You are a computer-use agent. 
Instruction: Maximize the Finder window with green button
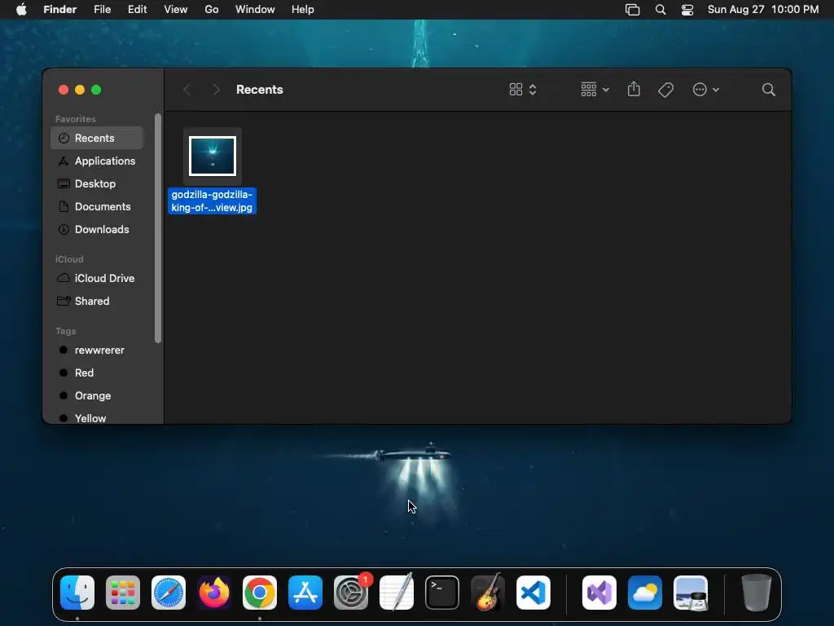pos(96,90)
